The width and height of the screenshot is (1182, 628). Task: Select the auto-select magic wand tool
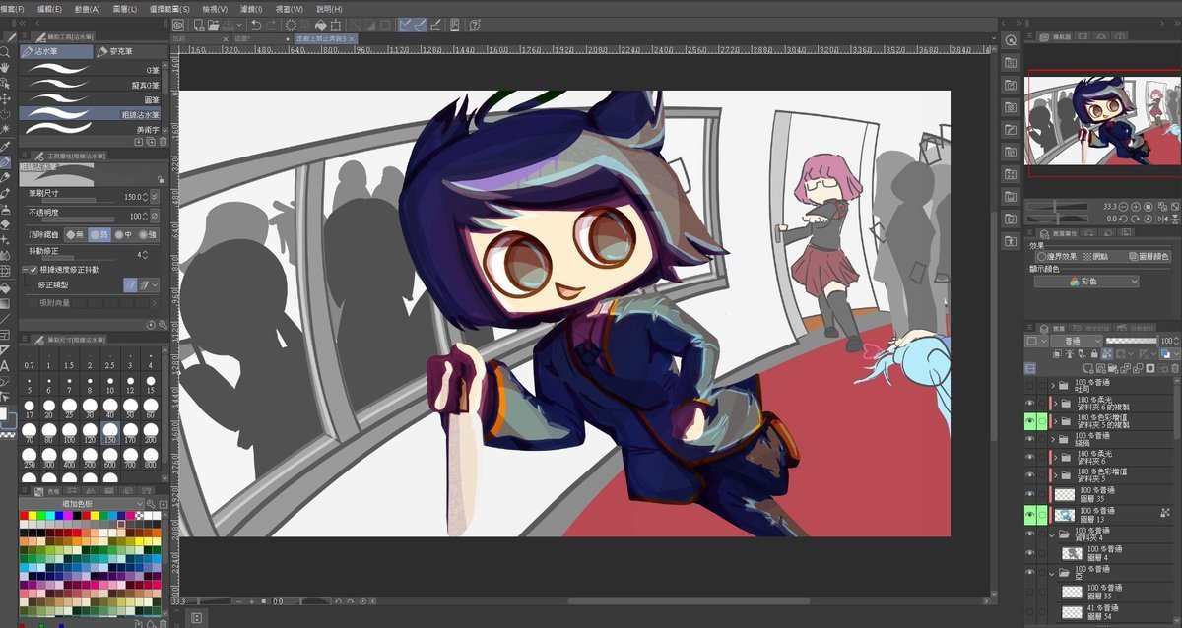6,129
